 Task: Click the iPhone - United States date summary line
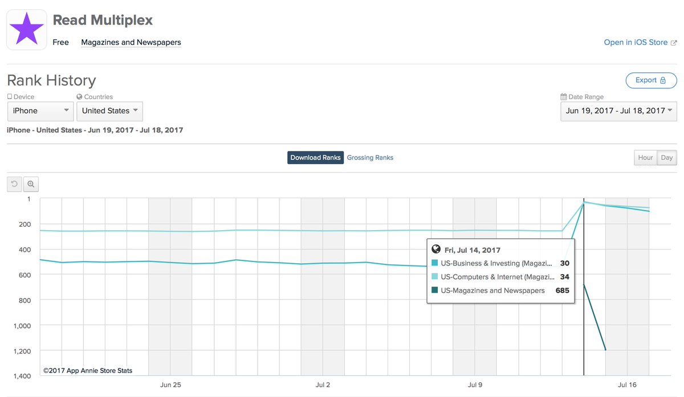click(x=95, y=130)
